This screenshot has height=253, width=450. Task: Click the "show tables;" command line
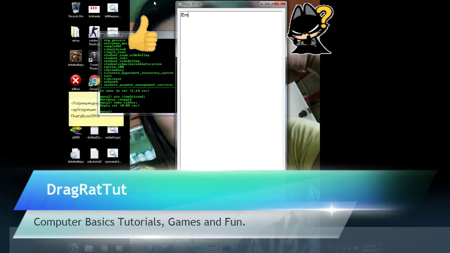[119, 103]
